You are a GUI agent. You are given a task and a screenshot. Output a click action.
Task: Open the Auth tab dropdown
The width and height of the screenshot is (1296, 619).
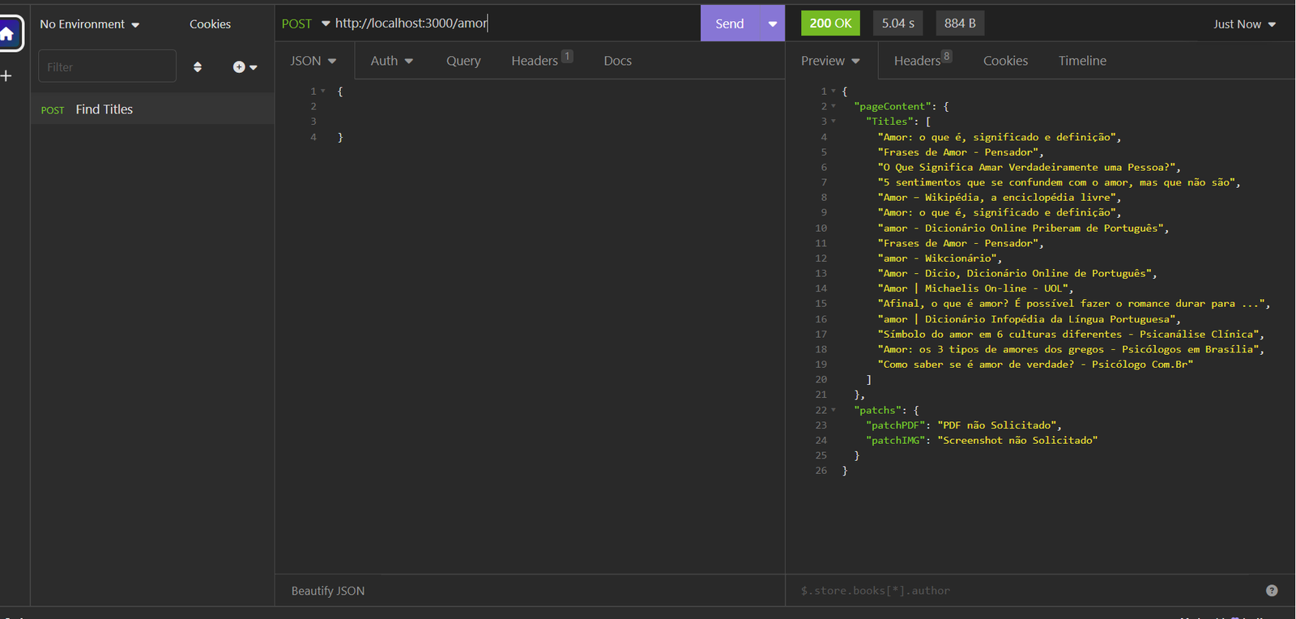[392, 61]
